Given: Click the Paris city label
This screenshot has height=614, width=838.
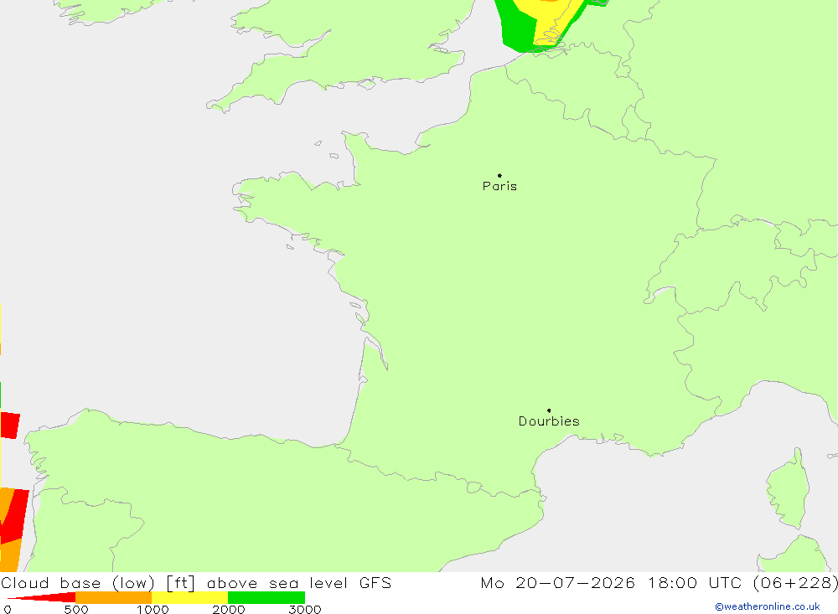Looking at the screenshot, I should [x=499, y=186].
